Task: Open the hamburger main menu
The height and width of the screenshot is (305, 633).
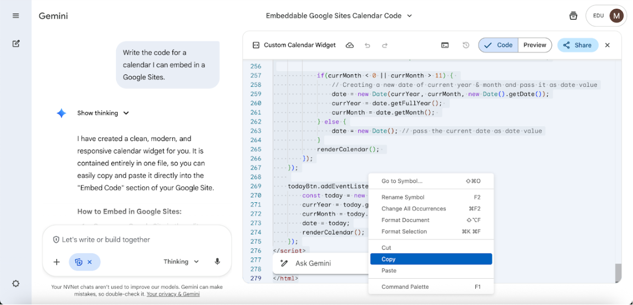Action: pyautogui.click(x=16, y=16)
